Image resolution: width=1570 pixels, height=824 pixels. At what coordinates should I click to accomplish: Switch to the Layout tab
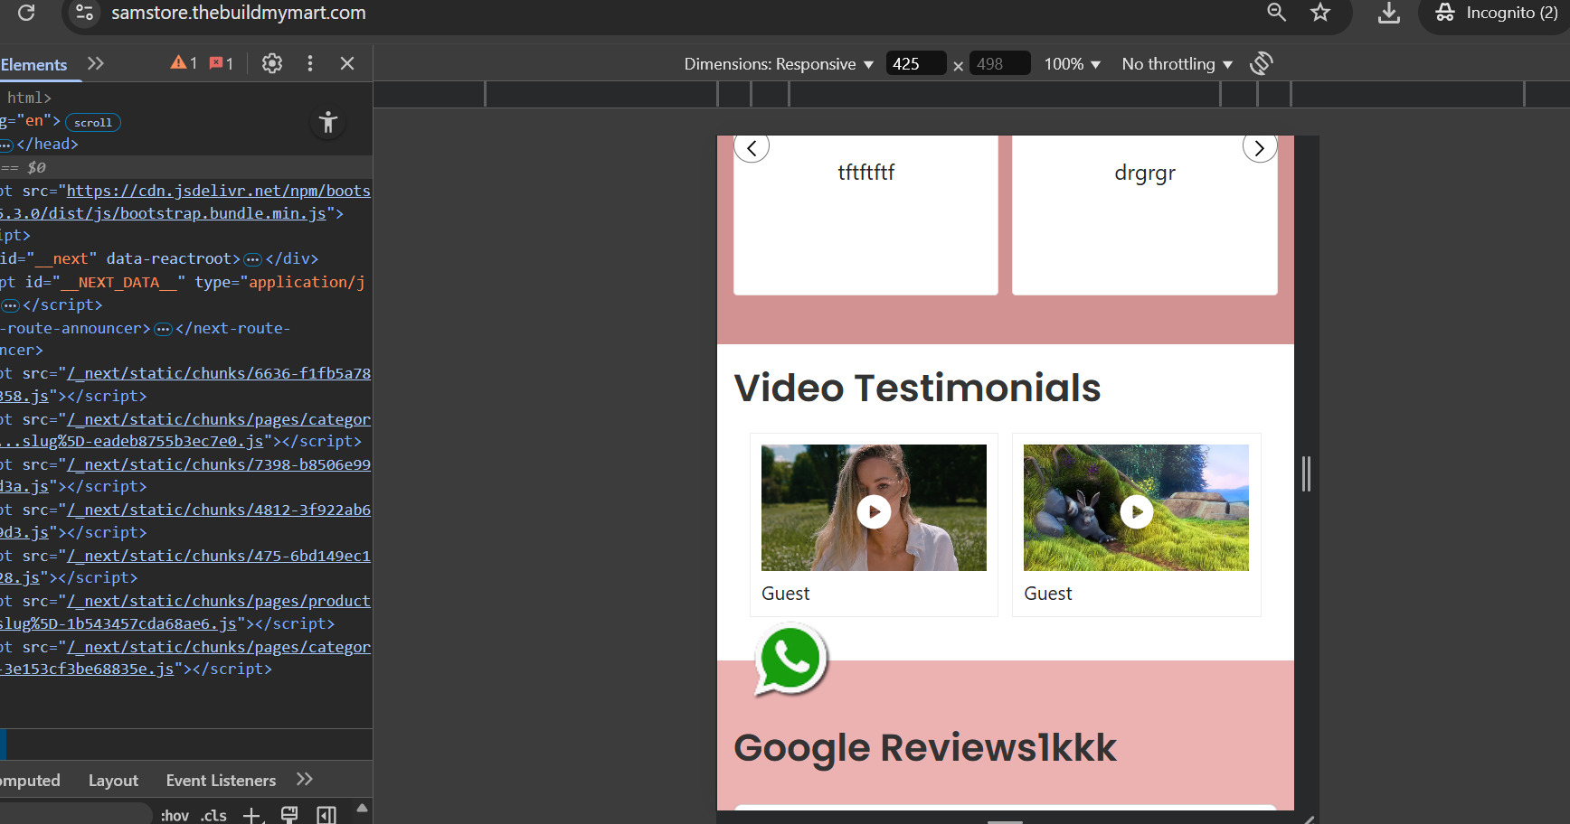click(x=113, y=781)
